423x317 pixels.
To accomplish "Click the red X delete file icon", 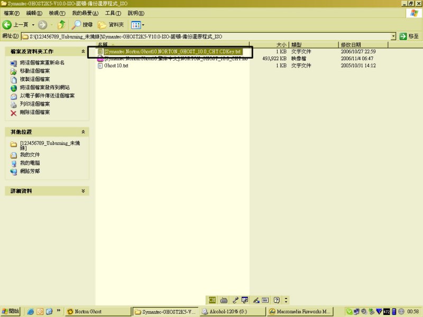I will (14, 113).
